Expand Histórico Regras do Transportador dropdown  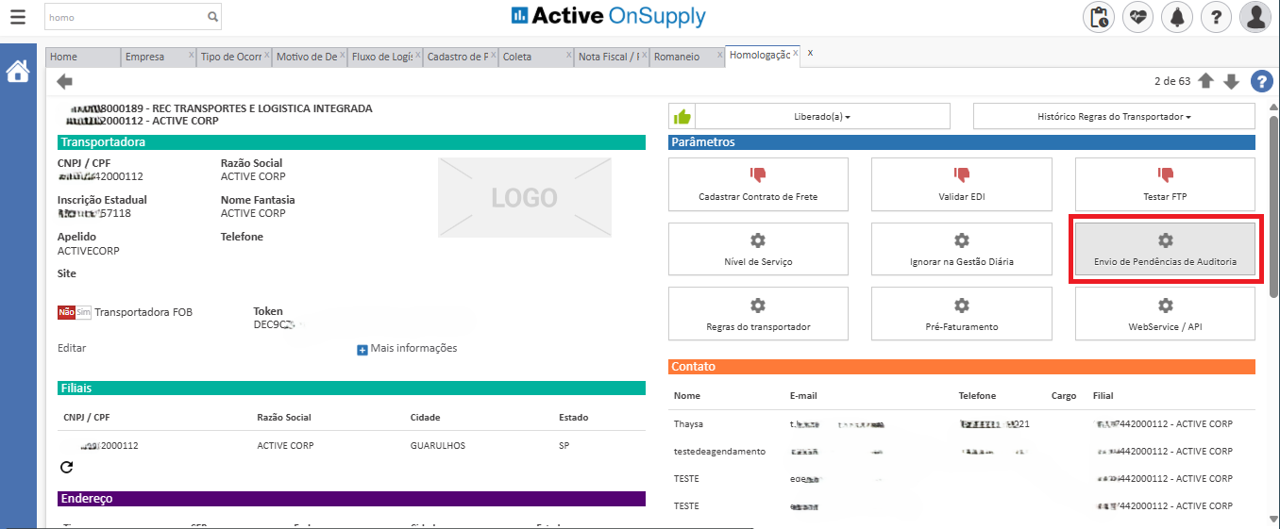[x=1114, y=116]
